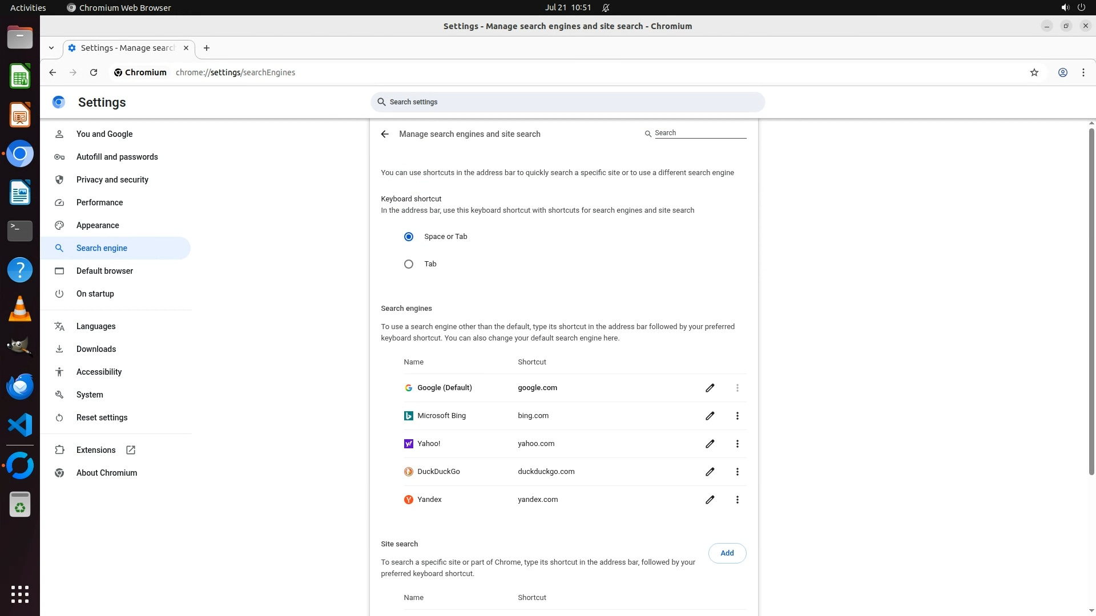Click the edit pencil for DuckDuckGo
1096x616 pixels.
coord(710,472)
